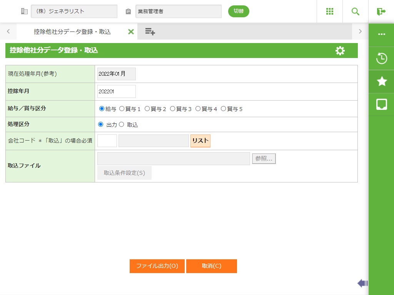Open the three-dots more menu in sidebar

point(381,35)
